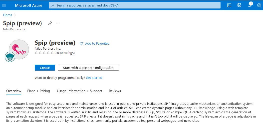263x123 pixels.
Task: Switch to the Overview tab
Action: [14, 91]
